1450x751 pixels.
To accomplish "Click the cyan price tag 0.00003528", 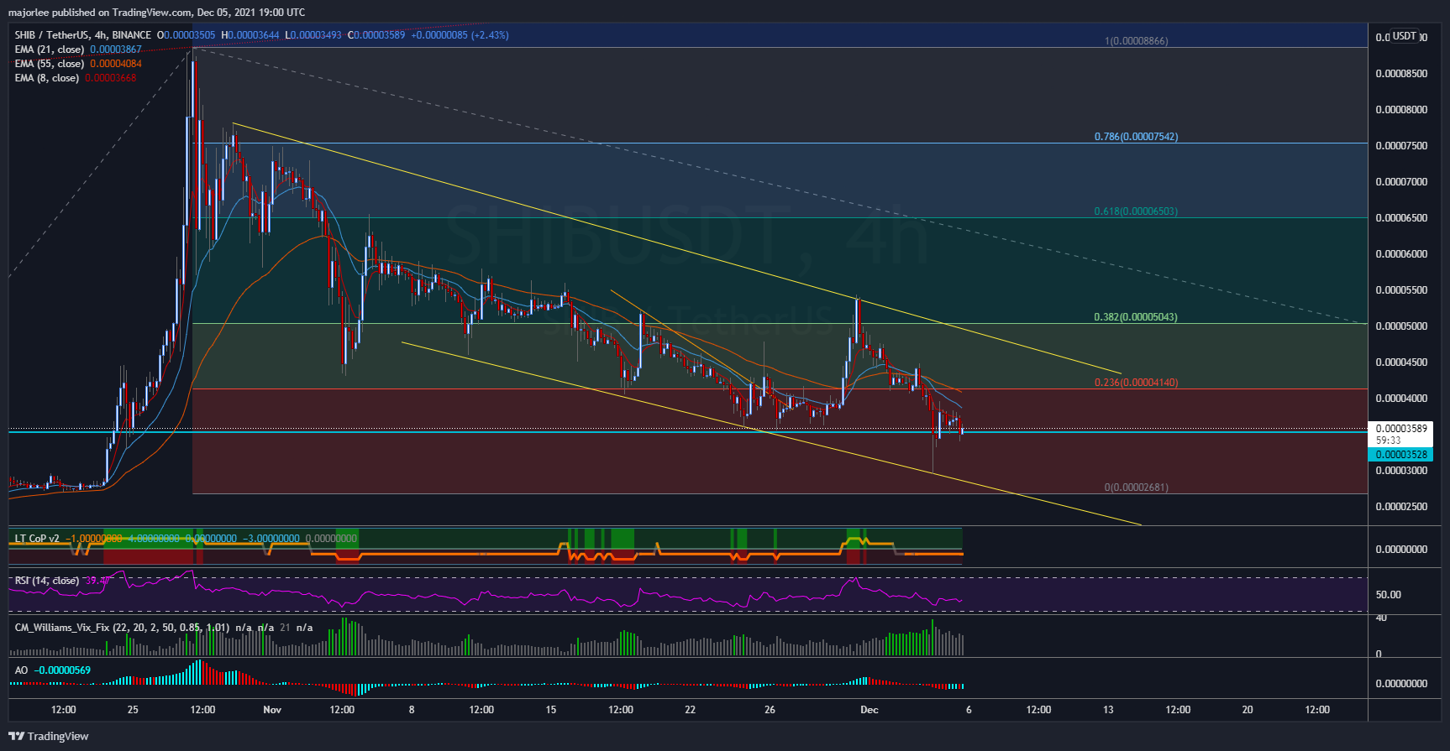I will point(1401,455).
